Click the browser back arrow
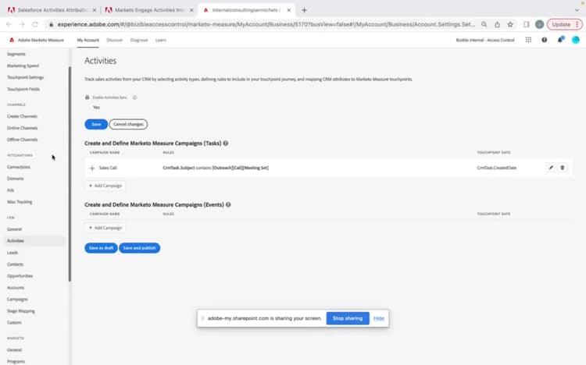Image resolution: width=586 pixels, height=365 pixels. coord(9,24)
